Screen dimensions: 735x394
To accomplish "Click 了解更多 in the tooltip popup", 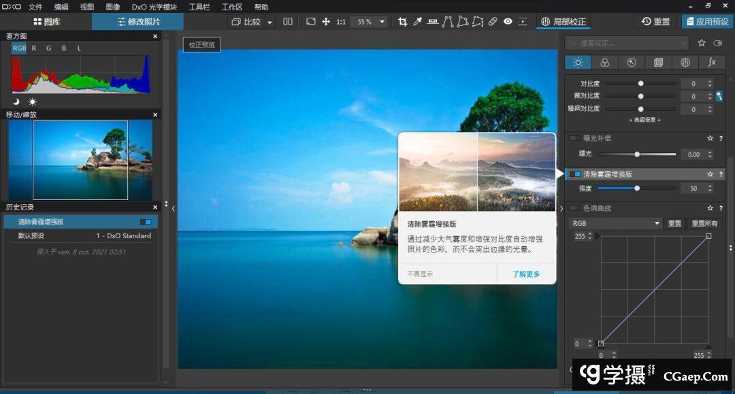I will tap(526, 274).
